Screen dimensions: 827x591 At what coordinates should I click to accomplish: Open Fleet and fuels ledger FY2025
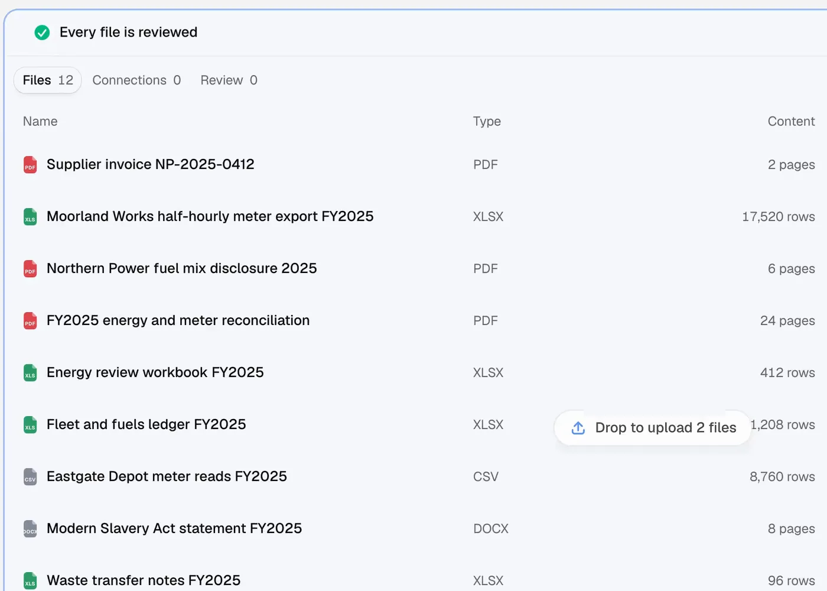pos(146,424)
